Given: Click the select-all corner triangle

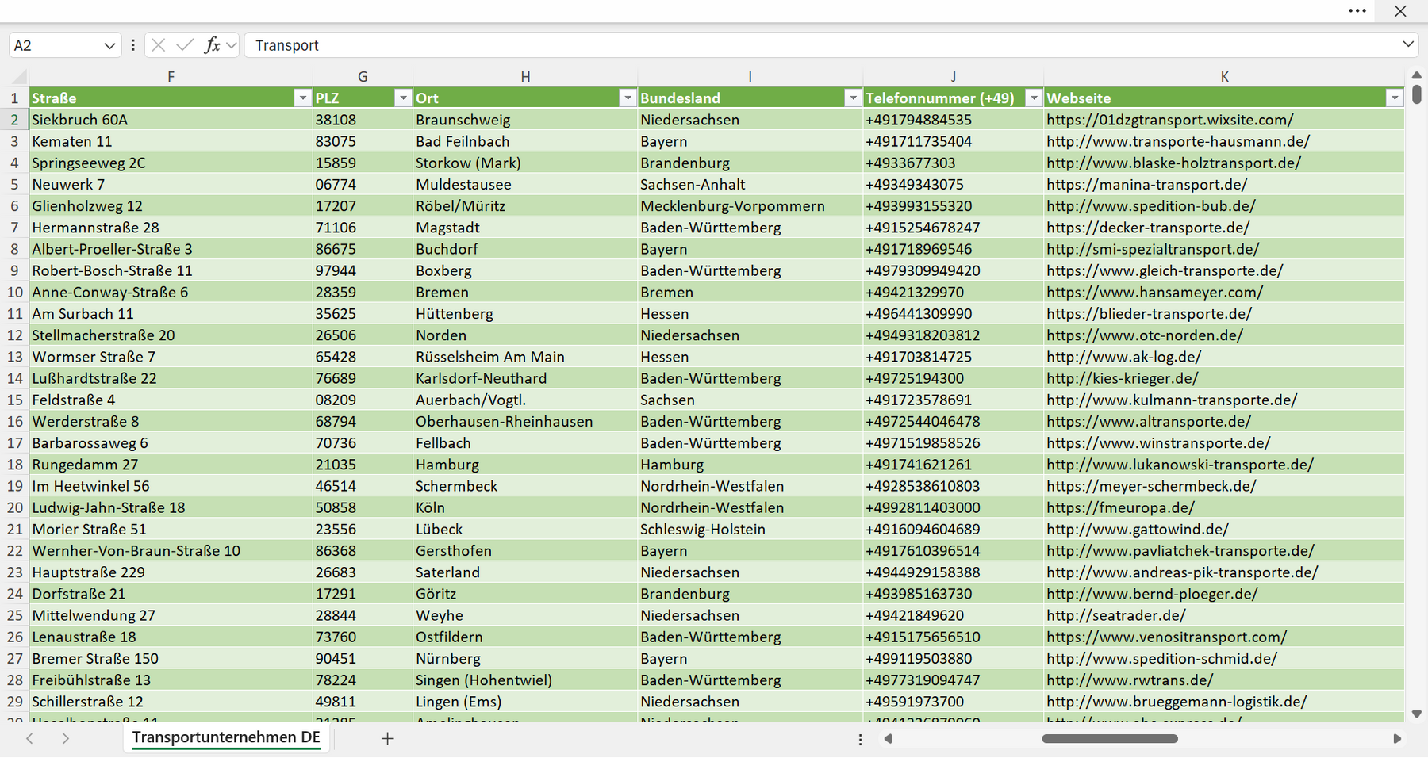Looking at the screenshot, I should tap(19, 77).
